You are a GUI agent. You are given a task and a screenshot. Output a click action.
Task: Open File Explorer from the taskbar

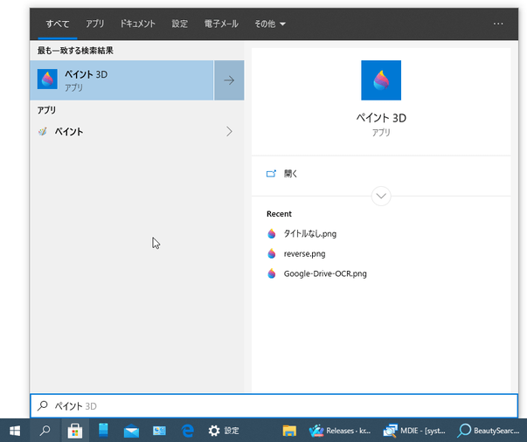(x=289, y=431)
